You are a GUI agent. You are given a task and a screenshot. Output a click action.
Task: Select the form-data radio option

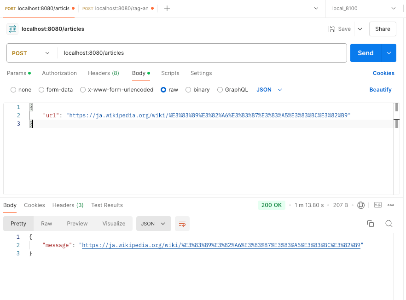(x=41, y=90)
